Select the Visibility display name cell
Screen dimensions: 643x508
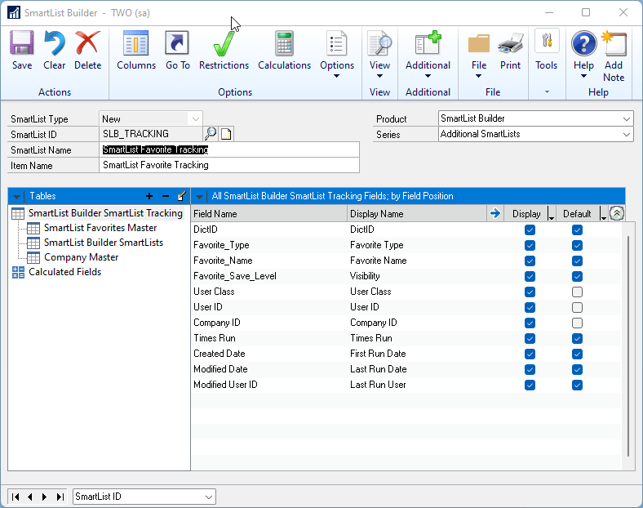[x=365, y=276]
